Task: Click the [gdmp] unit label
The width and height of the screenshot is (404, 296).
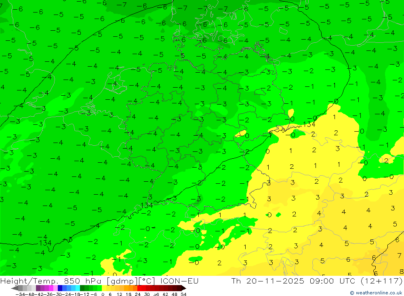Action: (x=122, y=281)
